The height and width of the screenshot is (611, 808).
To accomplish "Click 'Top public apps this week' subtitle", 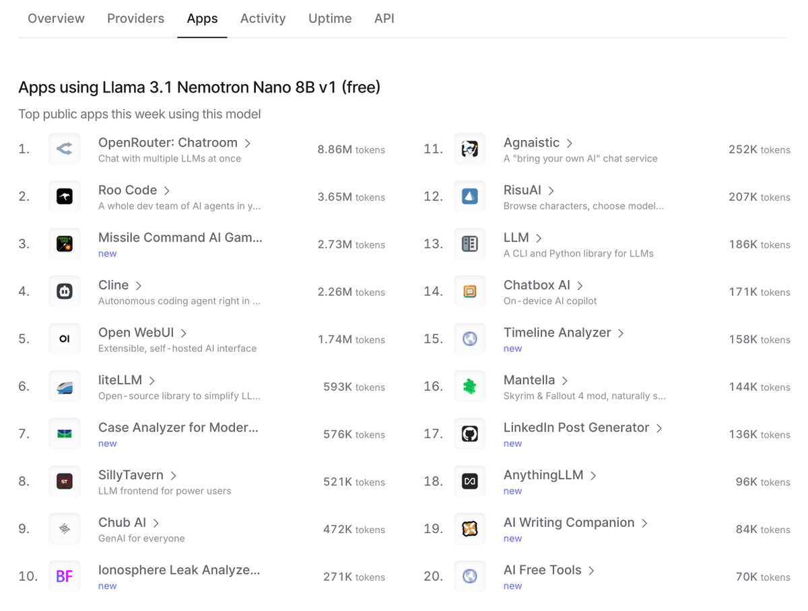I will point(139,114).
